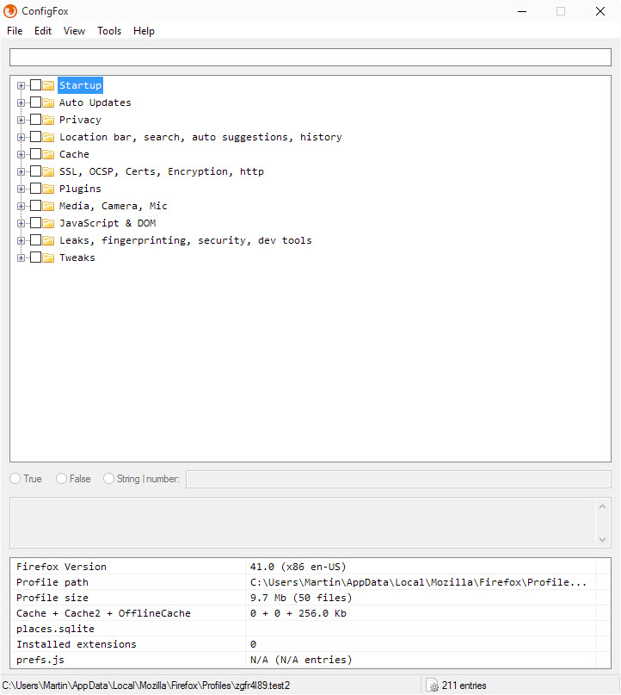Open the Tools menu
This screenshot has height=695, width=621.
pyautogui.click(x=109, y=31)
